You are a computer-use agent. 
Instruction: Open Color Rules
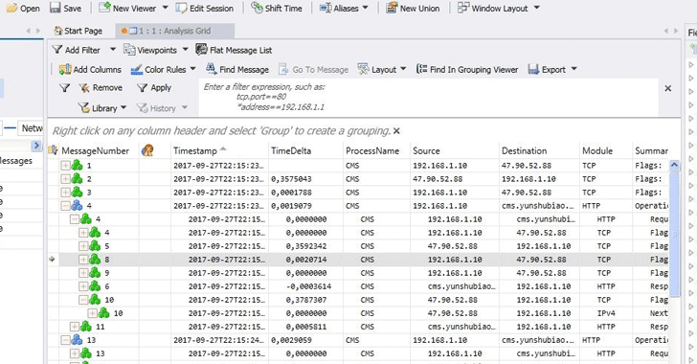(x=158, y=69)
